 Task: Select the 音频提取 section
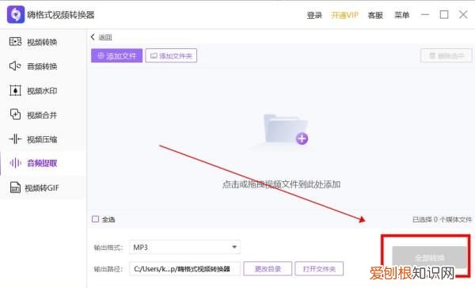[x=43, y=163]
